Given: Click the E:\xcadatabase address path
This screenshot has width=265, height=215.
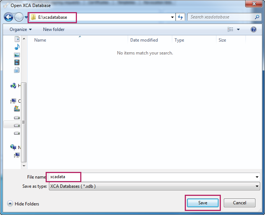Looking at the screenshot, I should 53,17.
